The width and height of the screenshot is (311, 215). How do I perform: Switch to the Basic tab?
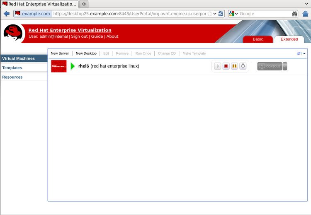click(258, 39)
